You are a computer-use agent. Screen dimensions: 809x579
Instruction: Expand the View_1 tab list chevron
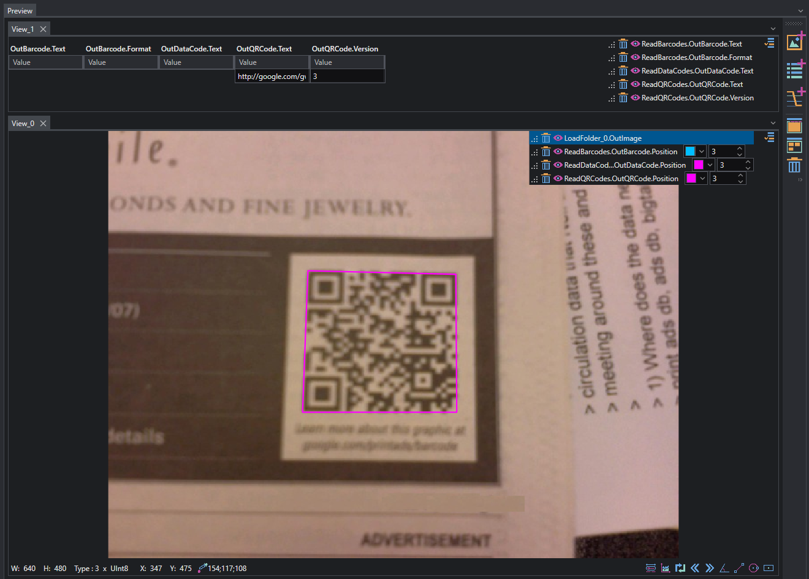[x=773, y=29]
